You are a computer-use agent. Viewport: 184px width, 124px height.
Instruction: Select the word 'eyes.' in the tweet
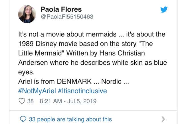[x=27, y=72]
